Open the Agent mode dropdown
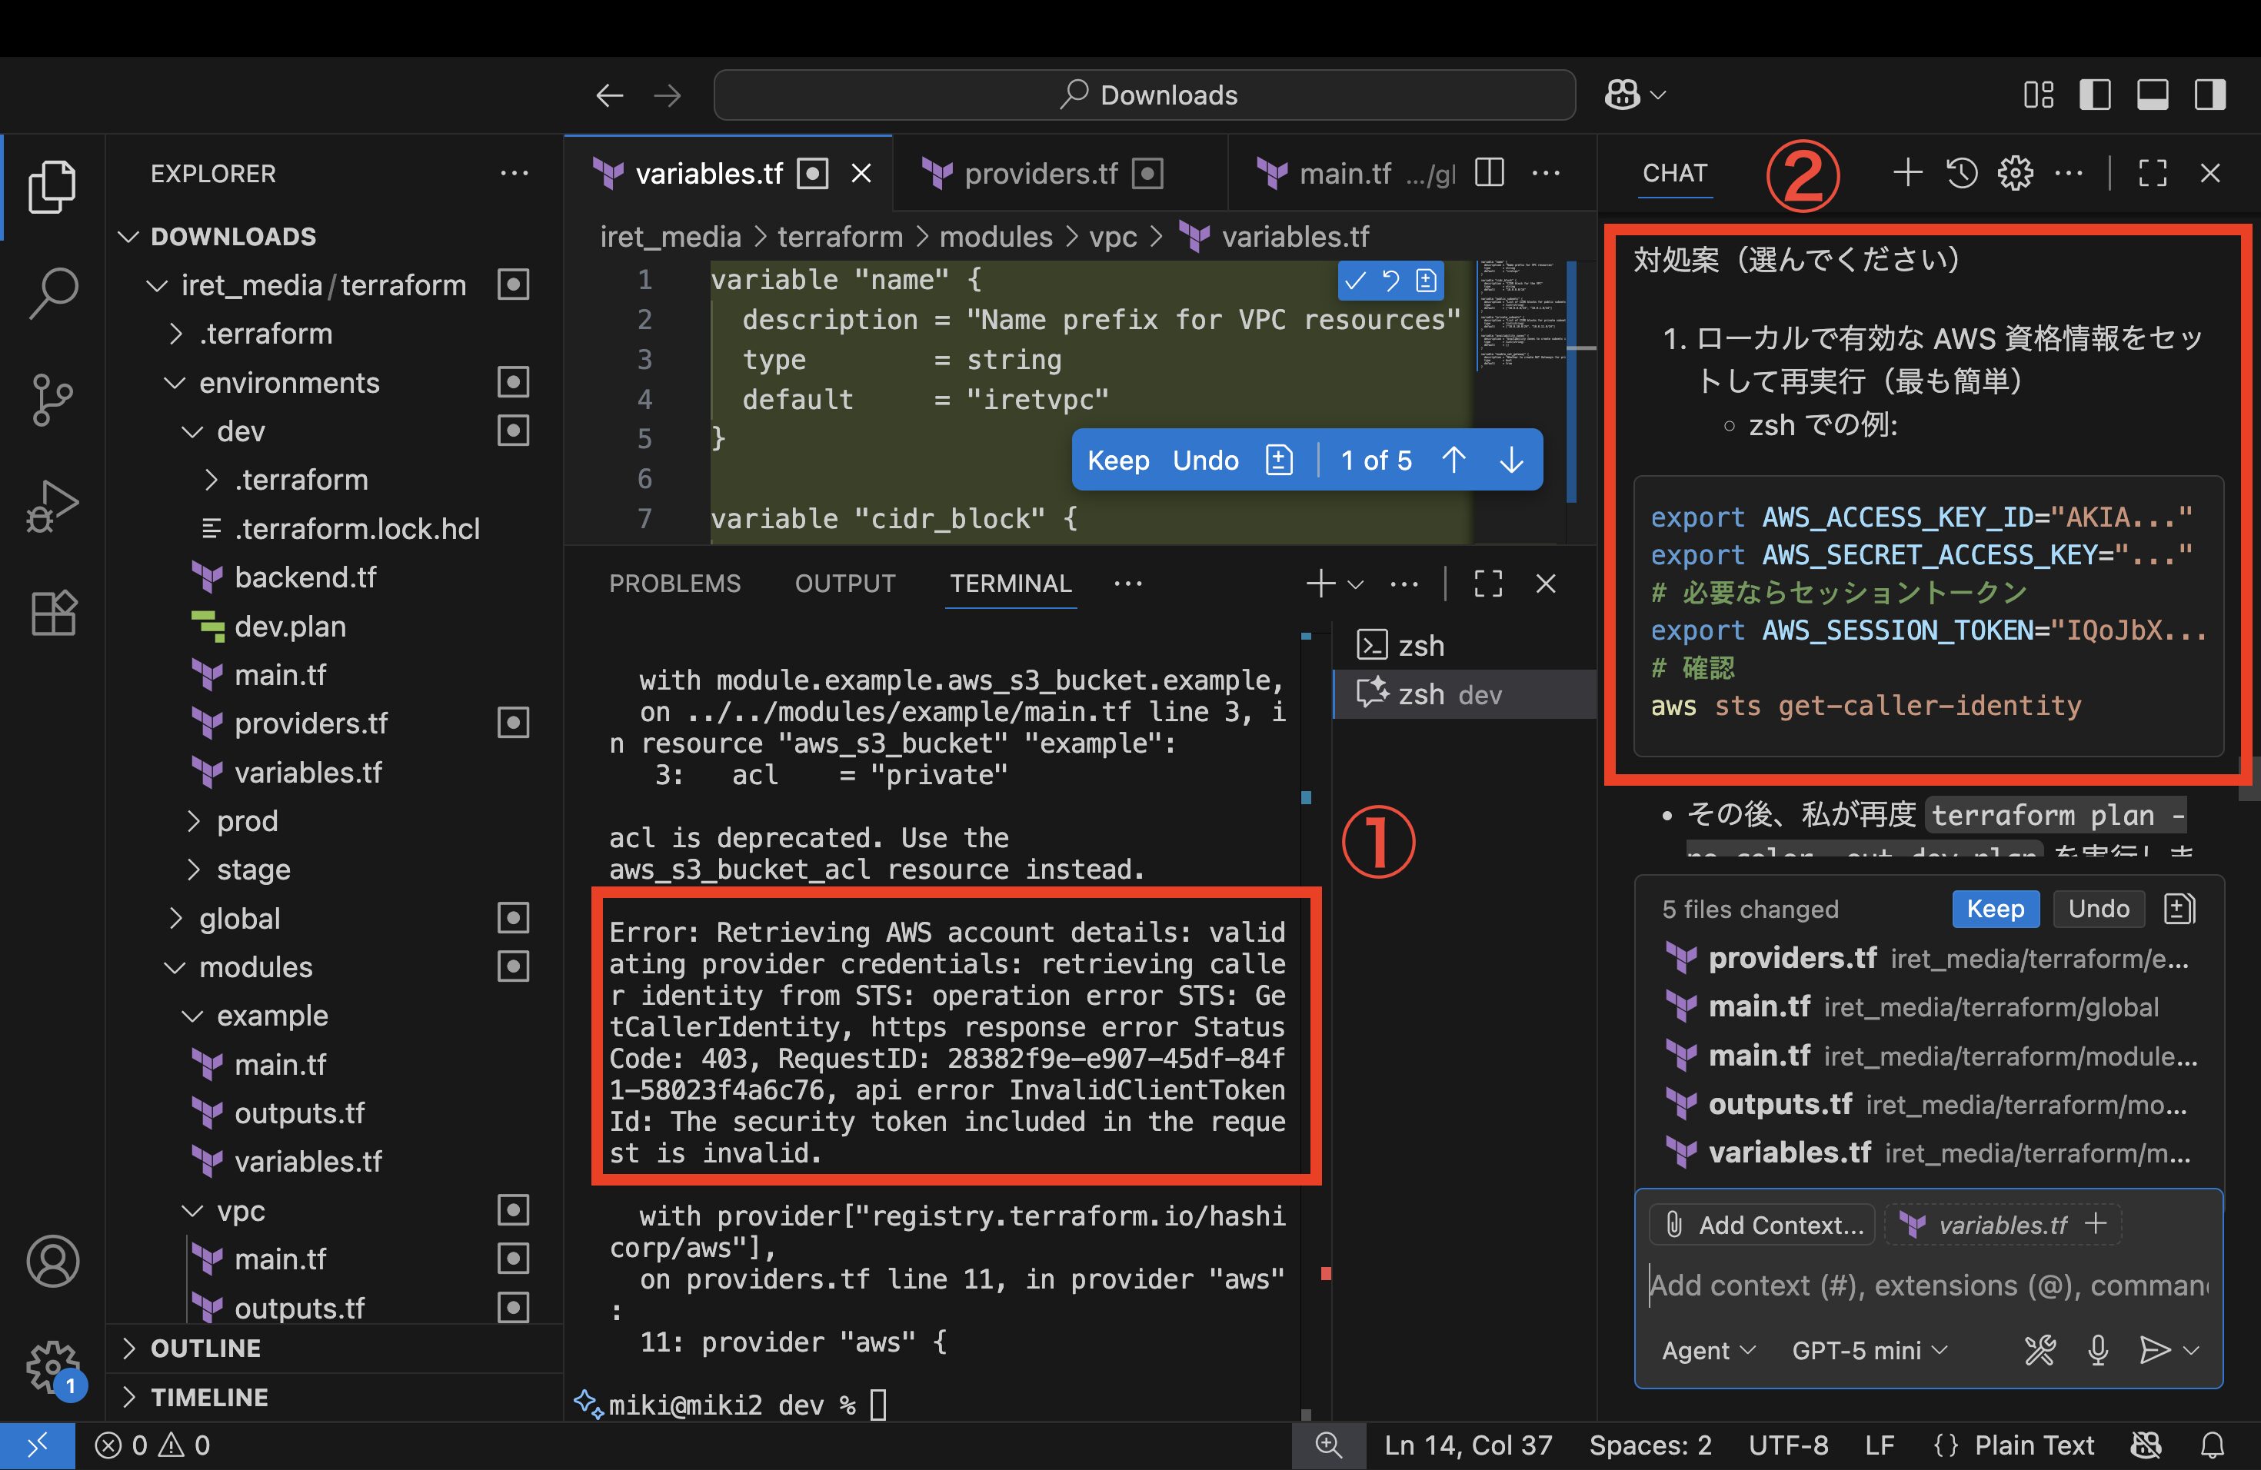2261x1470 pixels. (1708, 1349)
